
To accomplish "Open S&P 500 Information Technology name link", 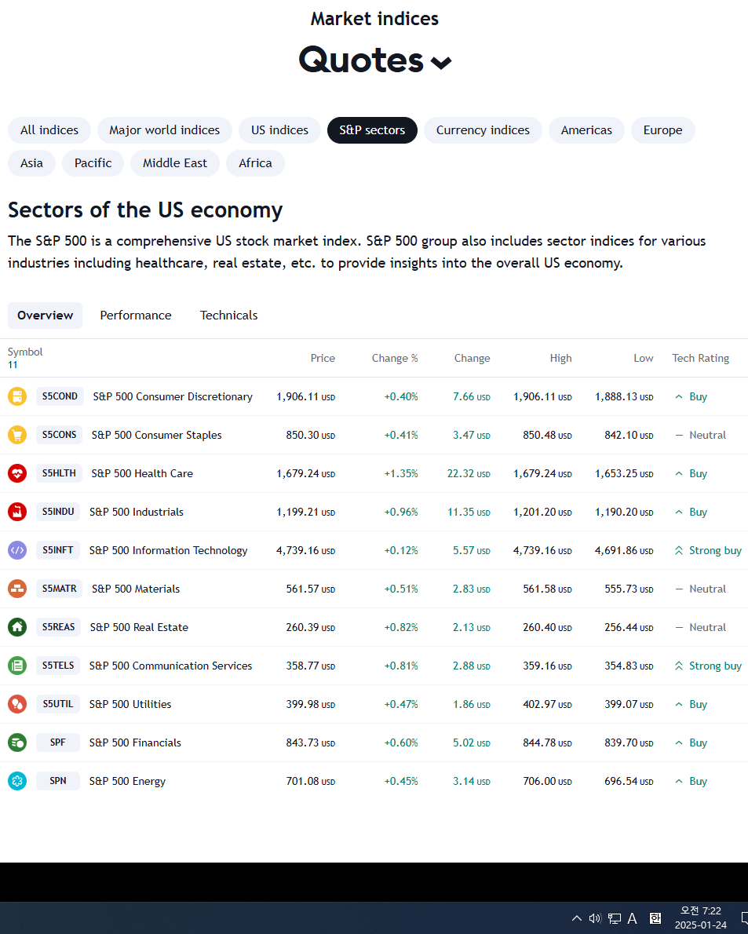I will pos(169,550).
